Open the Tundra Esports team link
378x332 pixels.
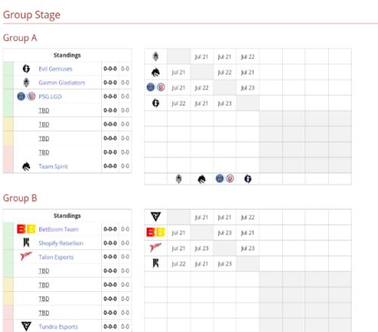pos(58,327)
